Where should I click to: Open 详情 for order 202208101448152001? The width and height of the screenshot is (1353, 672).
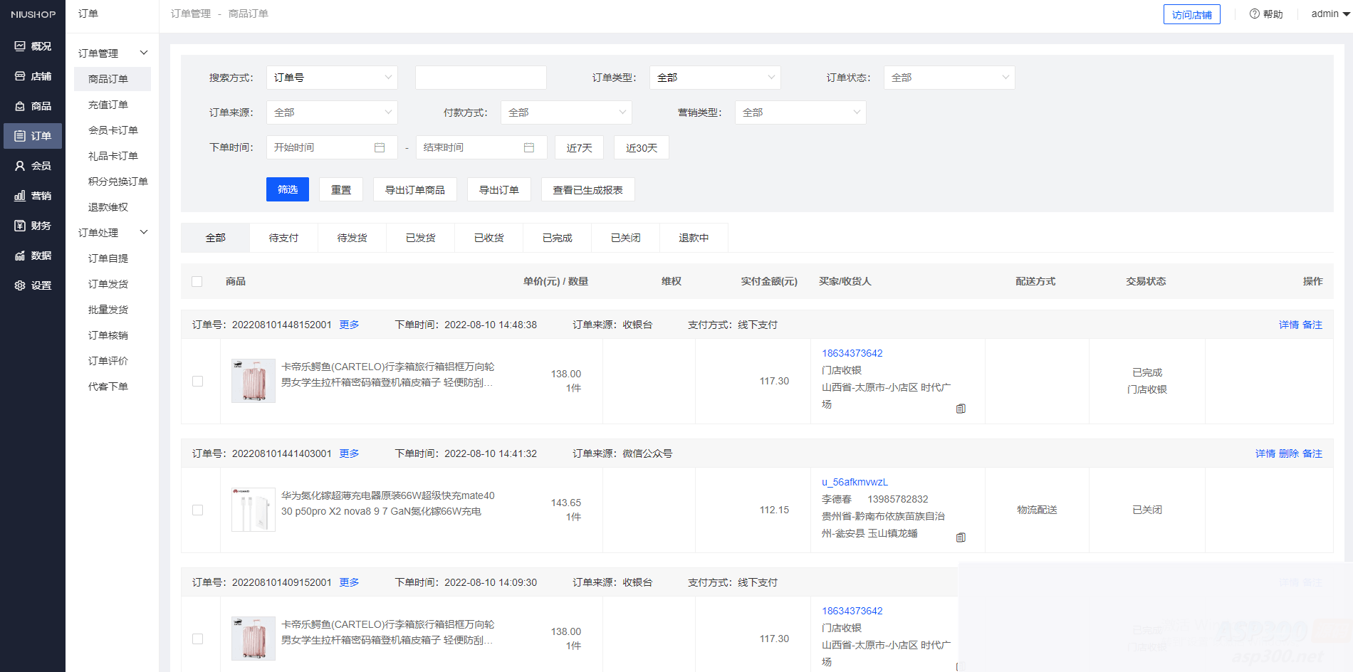tap(1288, 324)
